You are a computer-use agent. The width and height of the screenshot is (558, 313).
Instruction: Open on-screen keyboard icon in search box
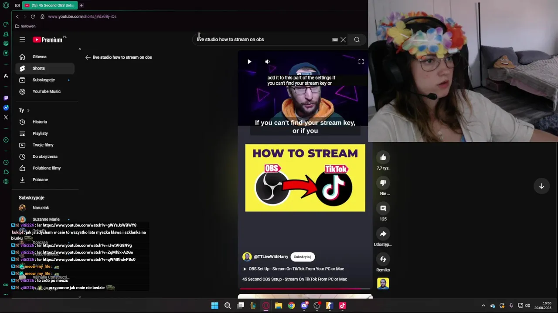[335, 40]
